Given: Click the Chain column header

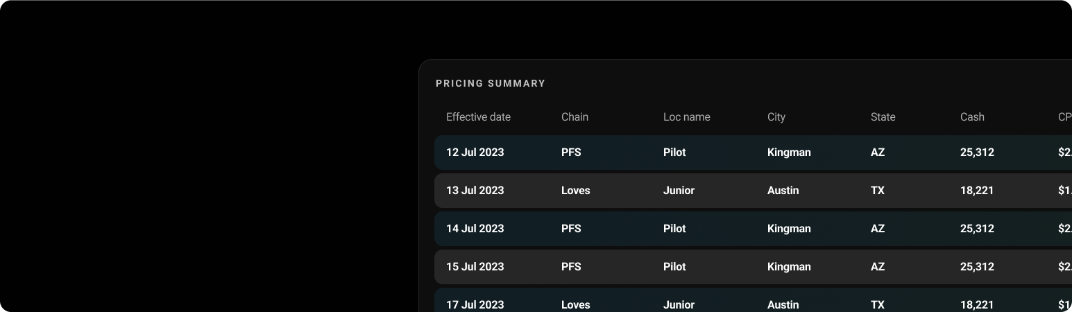Looking at the screenshot, I should pyautogui.click(x=575, y=117).
